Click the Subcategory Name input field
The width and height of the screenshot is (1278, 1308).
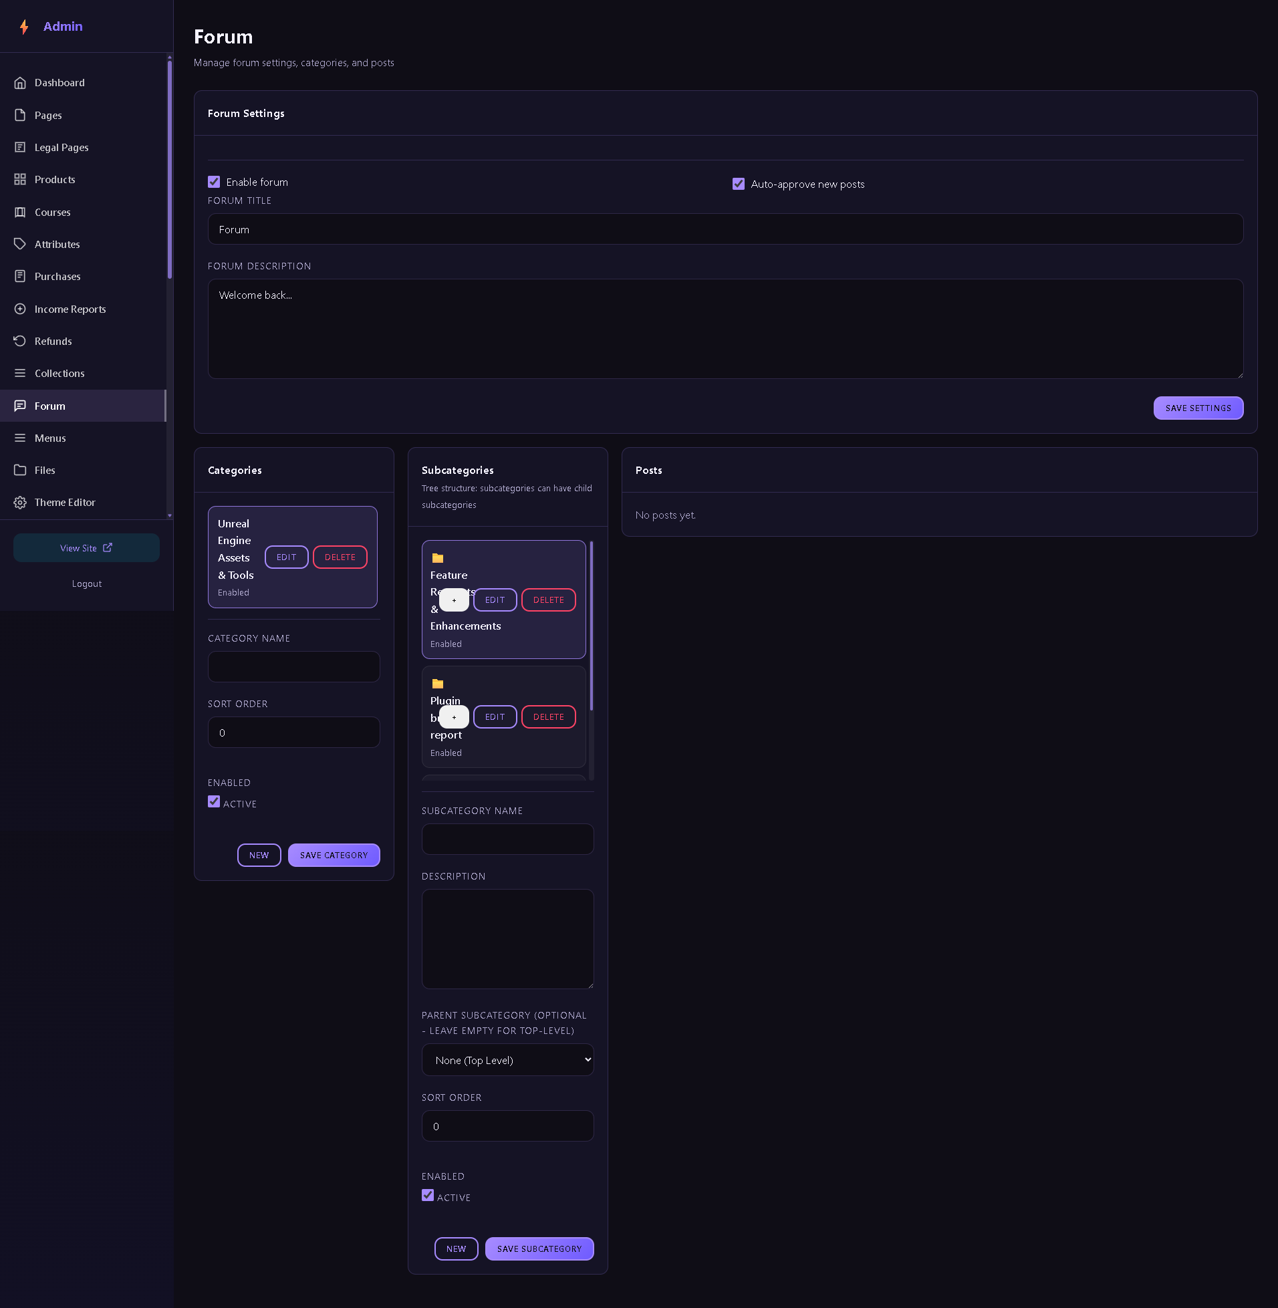507,839
